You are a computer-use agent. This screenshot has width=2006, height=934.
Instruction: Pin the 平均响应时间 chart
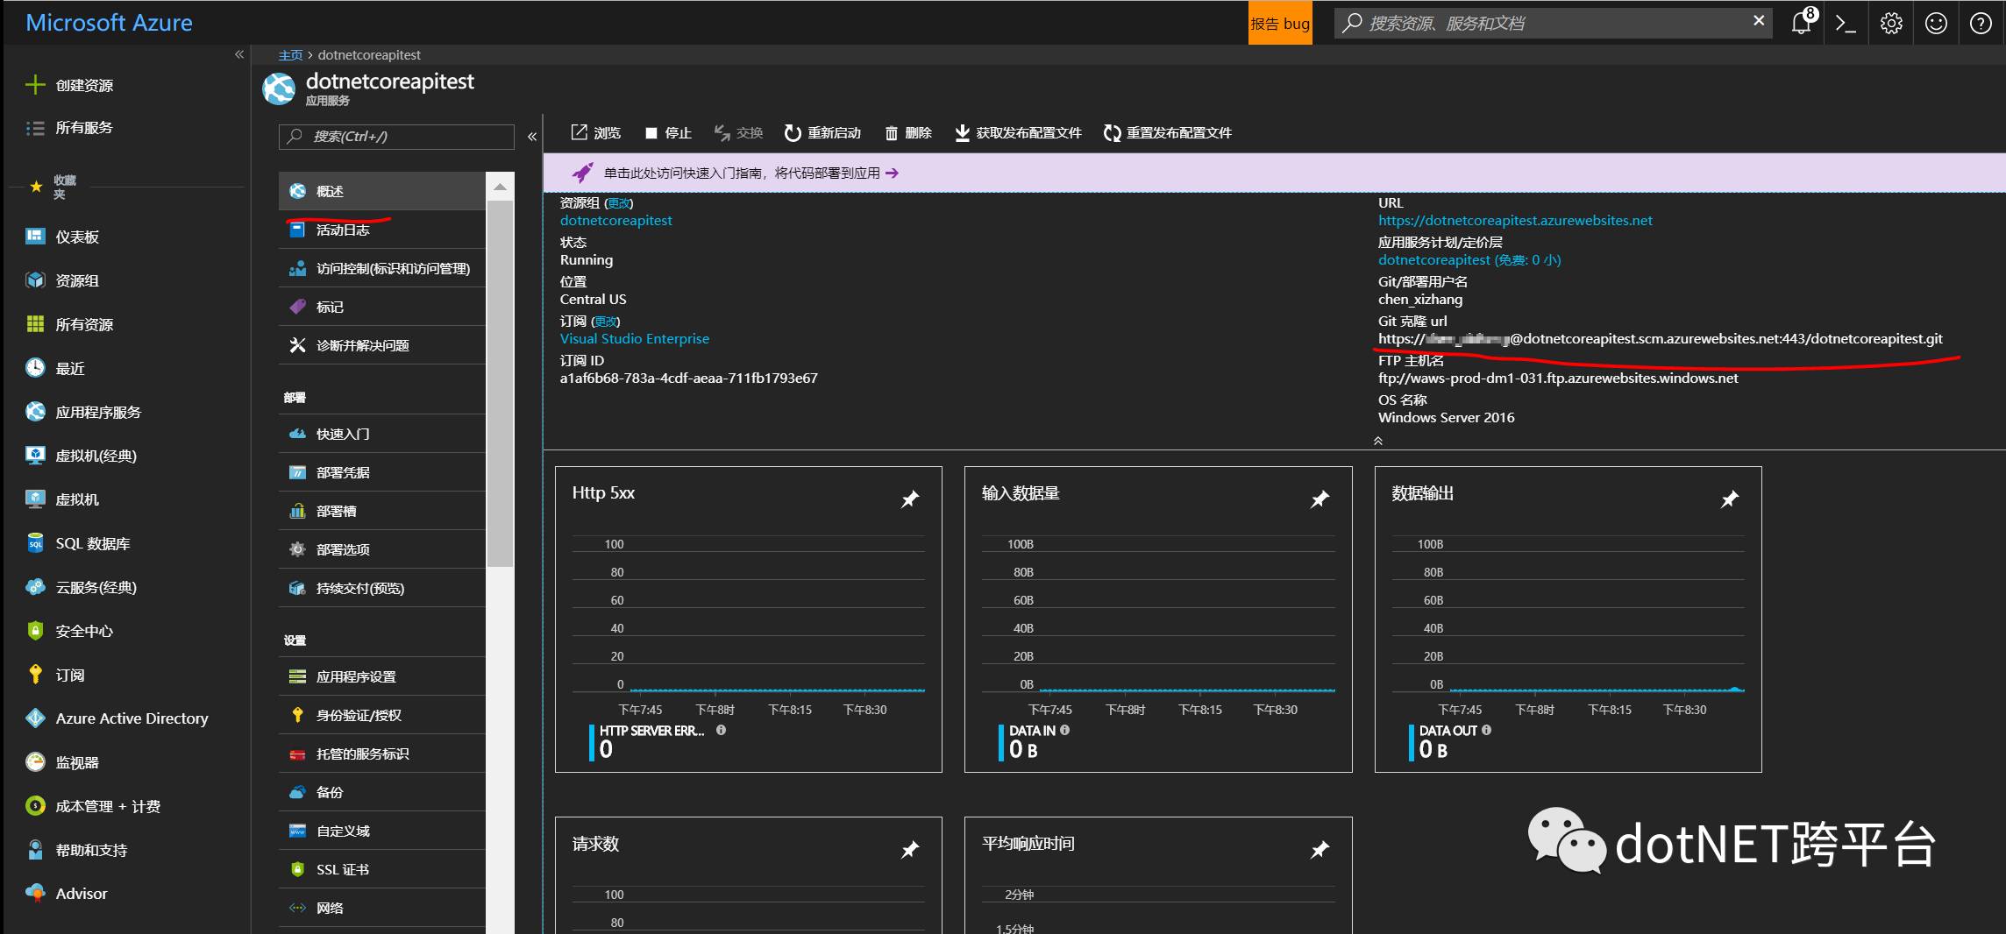[1320, 849]
